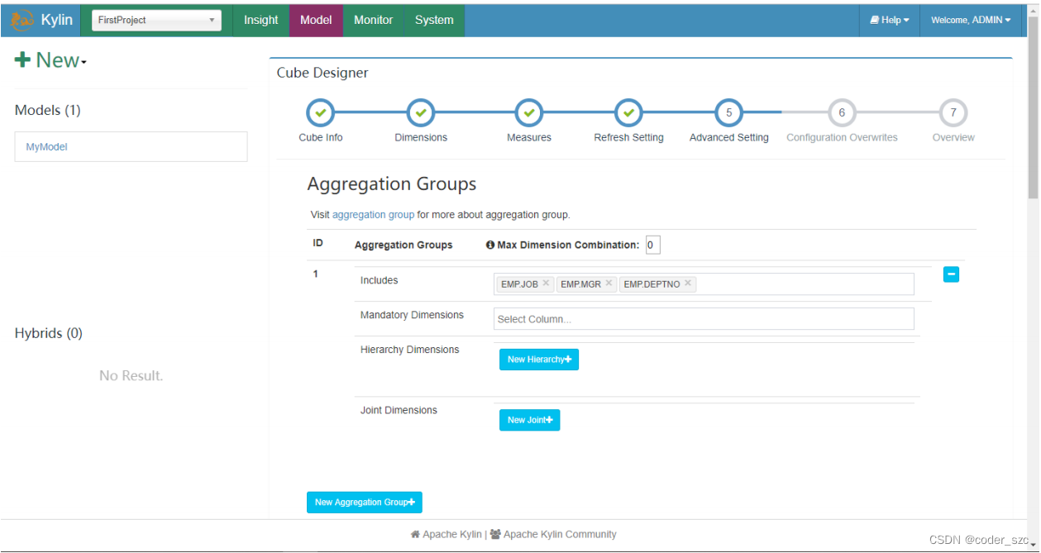Click the New Joint button
This screenshot has width=1041, height=553.
[530, 420]
